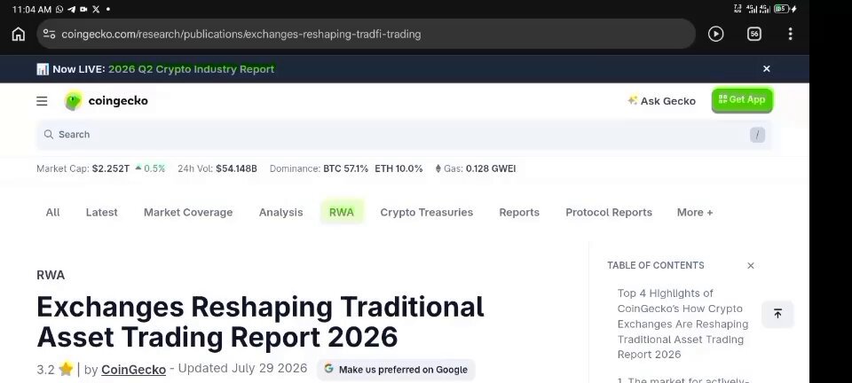The width and height of the screenshot is (852, 383).
Task: Switch to the Analysis tab
Action: pyautogui.click(x=281, y=212)
